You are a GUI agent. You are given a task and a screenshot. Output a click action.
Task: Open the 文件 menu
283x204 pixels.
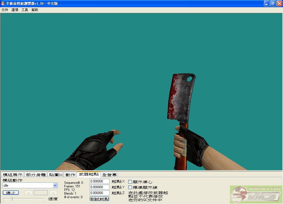(x=5, y=10)
